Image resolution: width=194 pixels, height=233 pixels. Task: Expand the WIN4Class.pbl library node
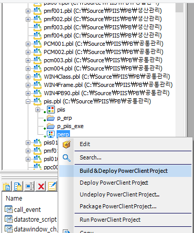(x=28, y=77)
